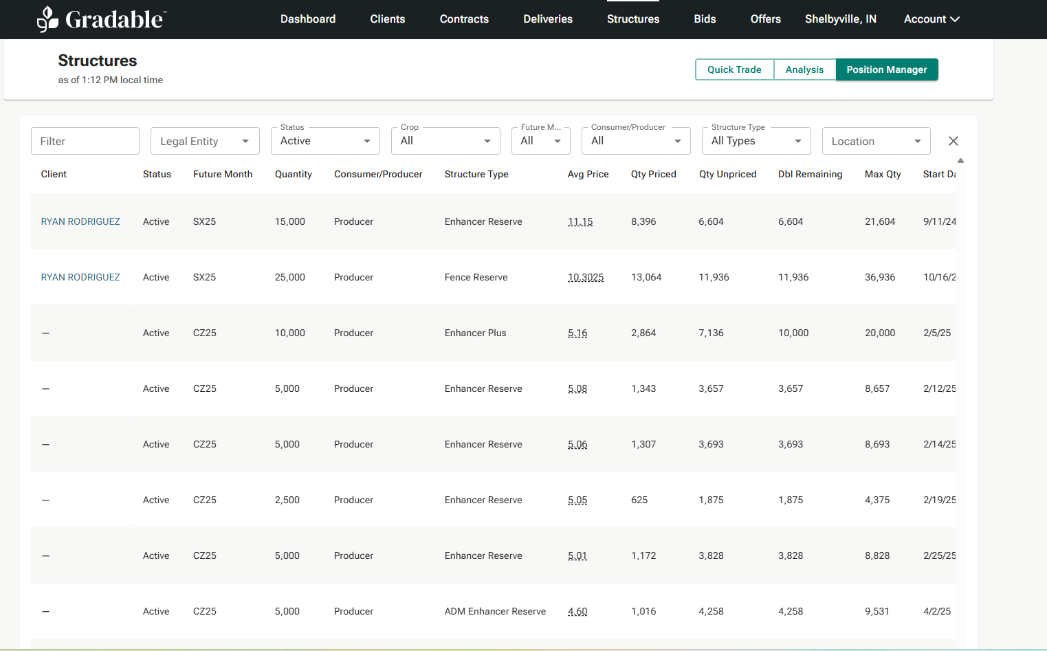Open the Legal Entity dropdown
Image resolution: width=1047 pixels, height=651 pixels.
[x=205, y=141]
